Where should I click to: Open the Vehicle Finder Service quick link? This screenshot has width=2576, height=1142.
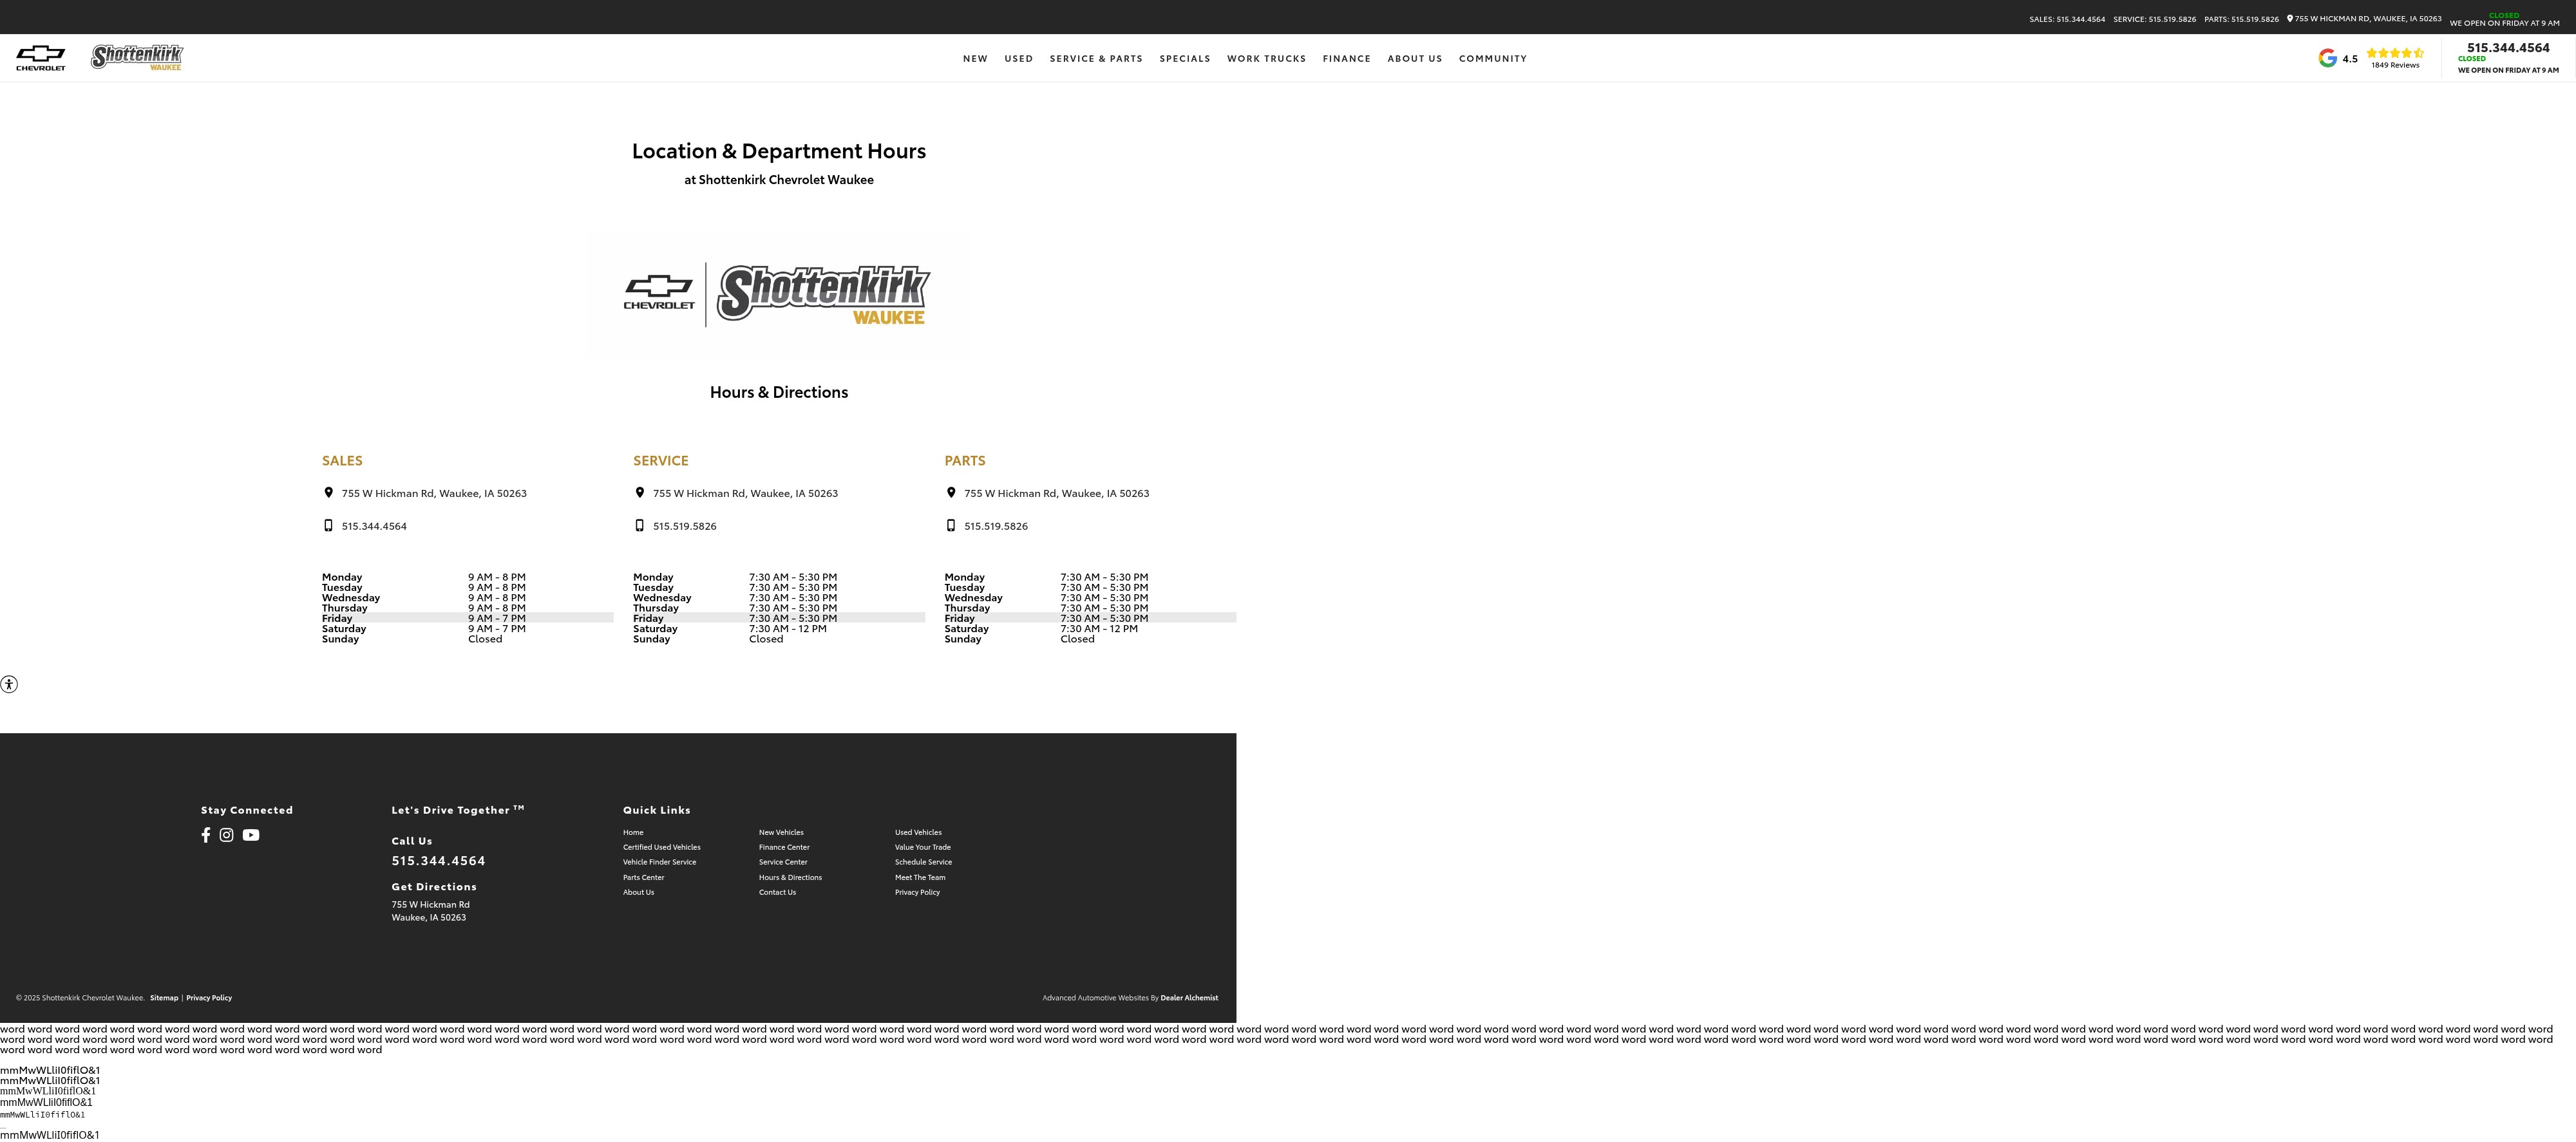click(x=659, y=862)
